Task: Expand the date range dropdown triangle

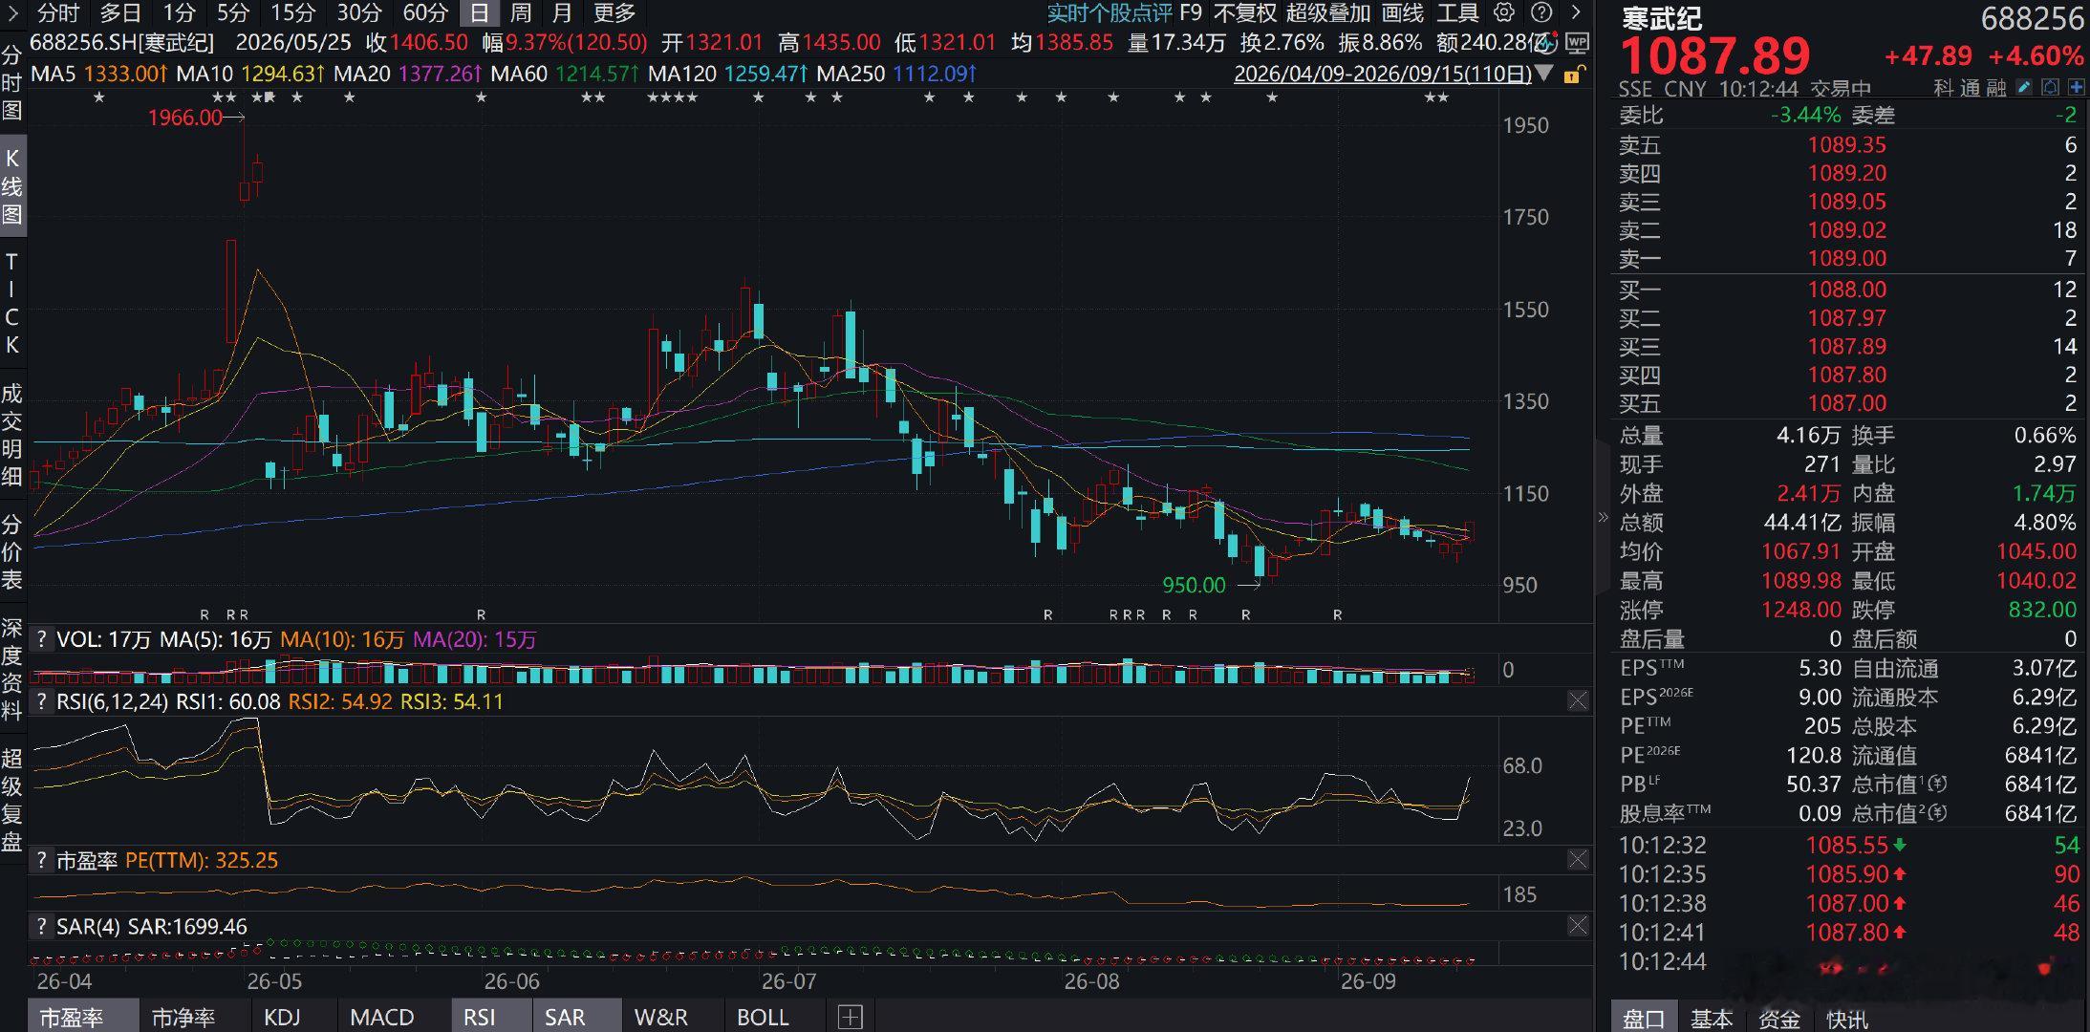Action: tap(1544, 75)
